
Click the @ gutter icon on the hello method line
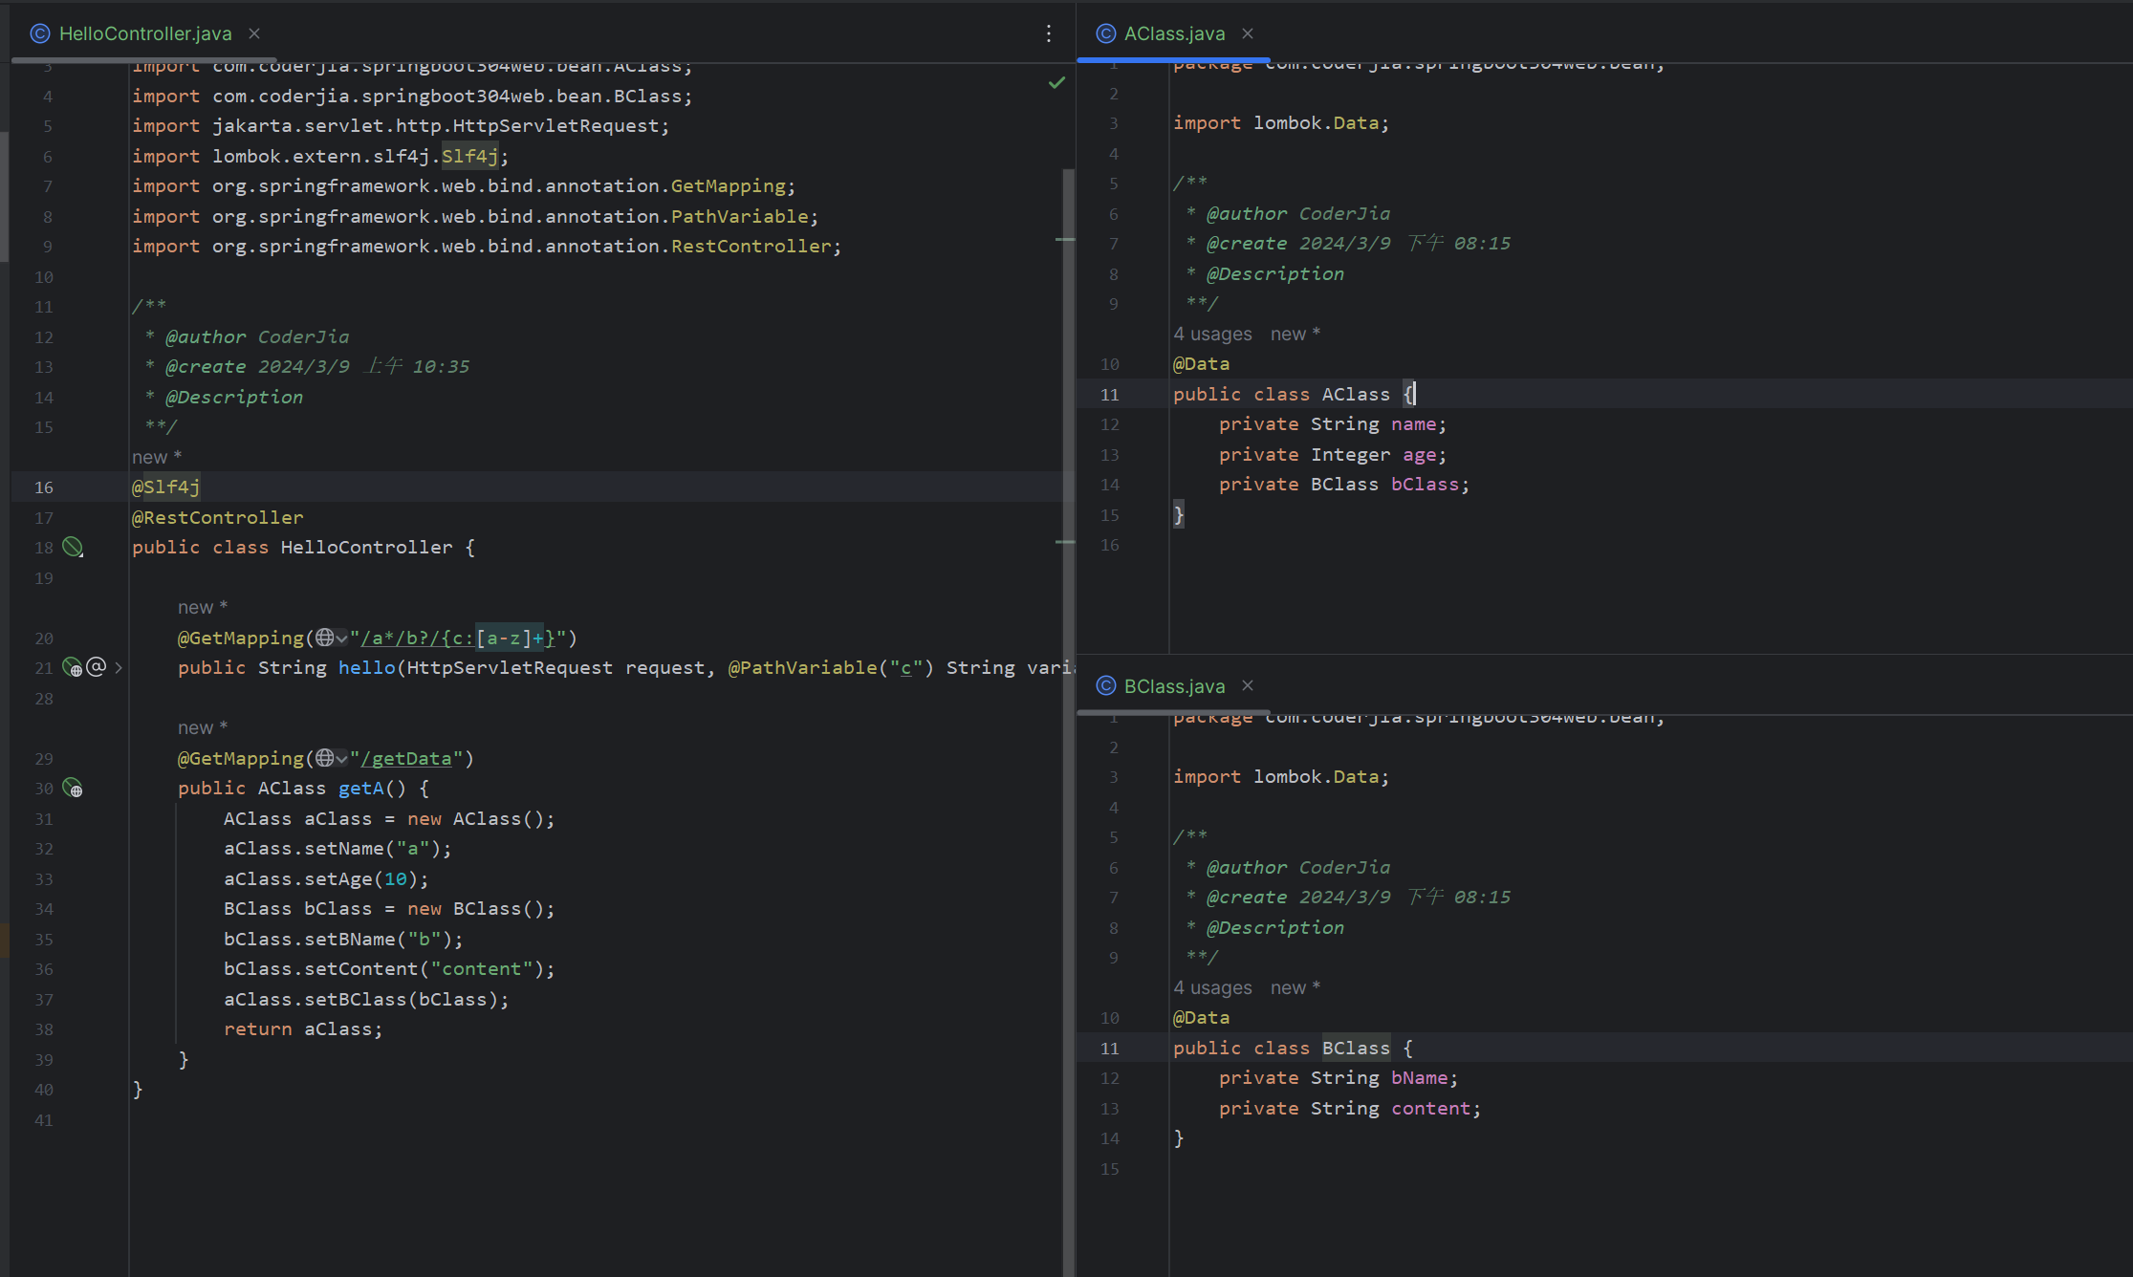96,667
